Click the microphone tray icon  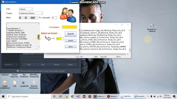point(151,97)
